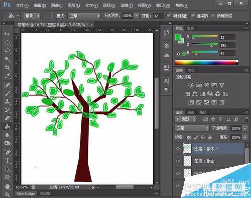Screen dimensions: 251x198
Task: Open the 类型 layer filter dropdown
Action: [186, 119]
